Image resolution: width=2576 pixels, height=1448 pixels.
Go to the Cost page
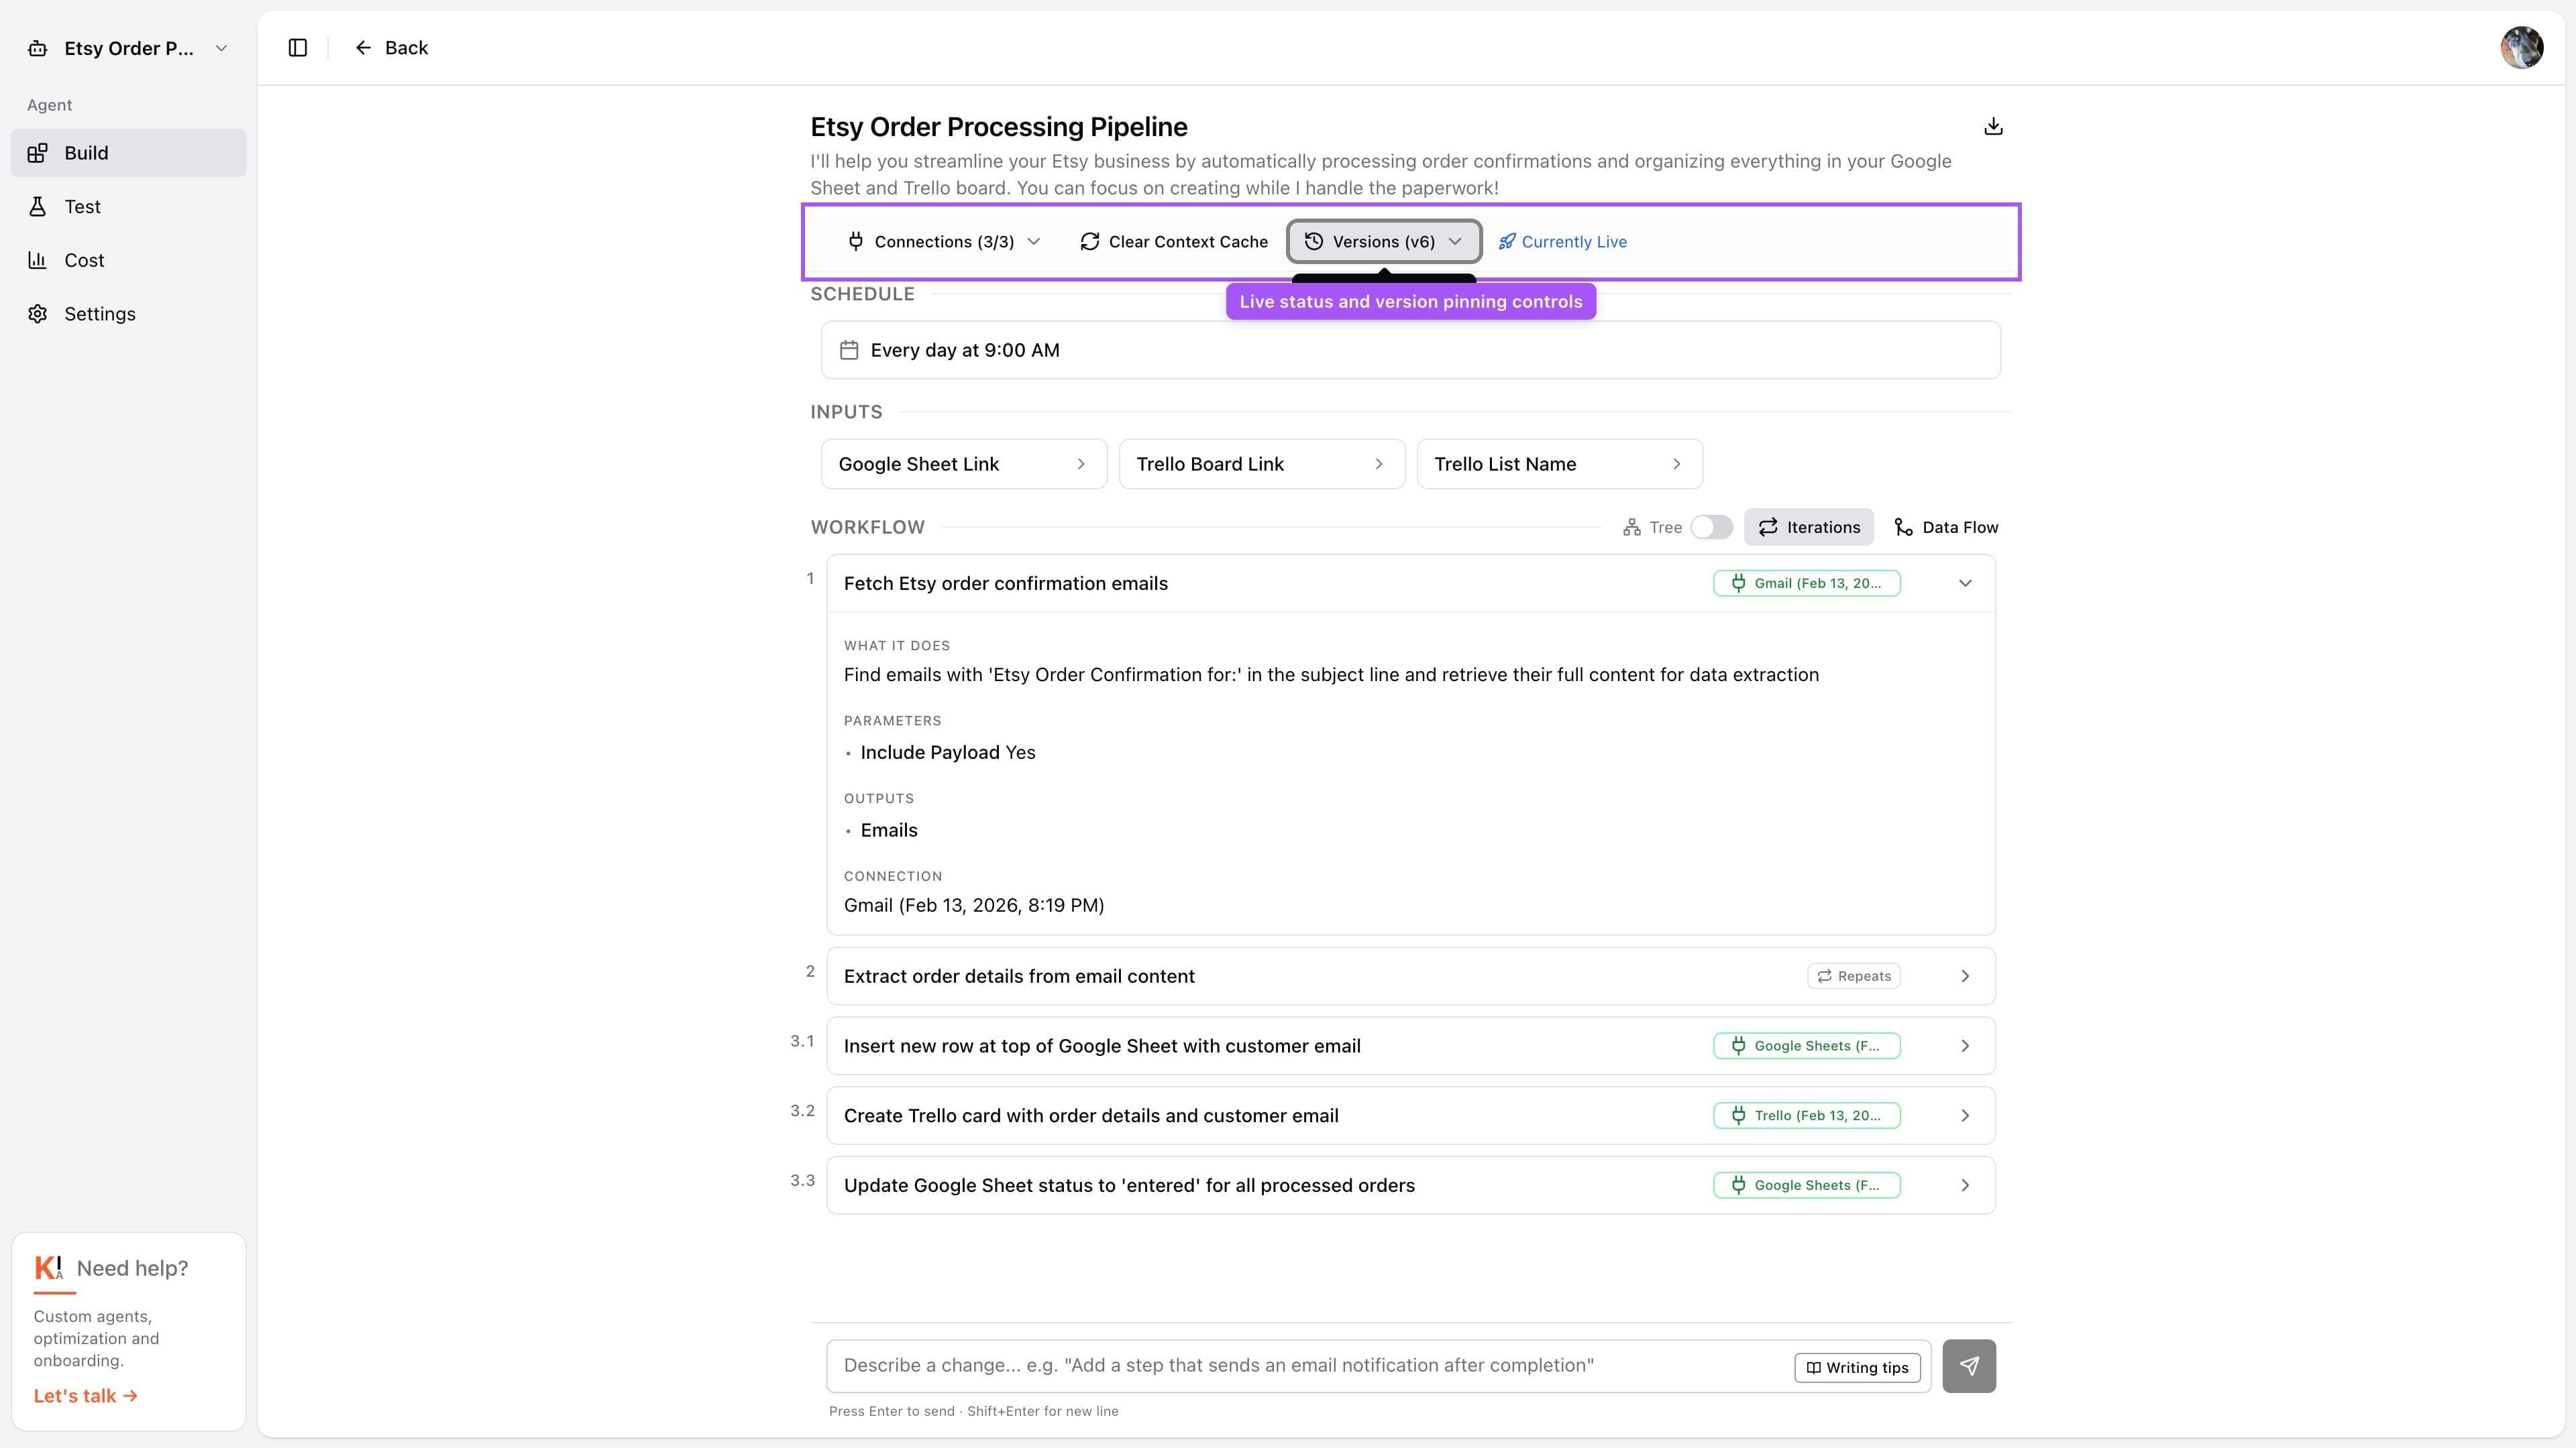[x=84, y=260]
